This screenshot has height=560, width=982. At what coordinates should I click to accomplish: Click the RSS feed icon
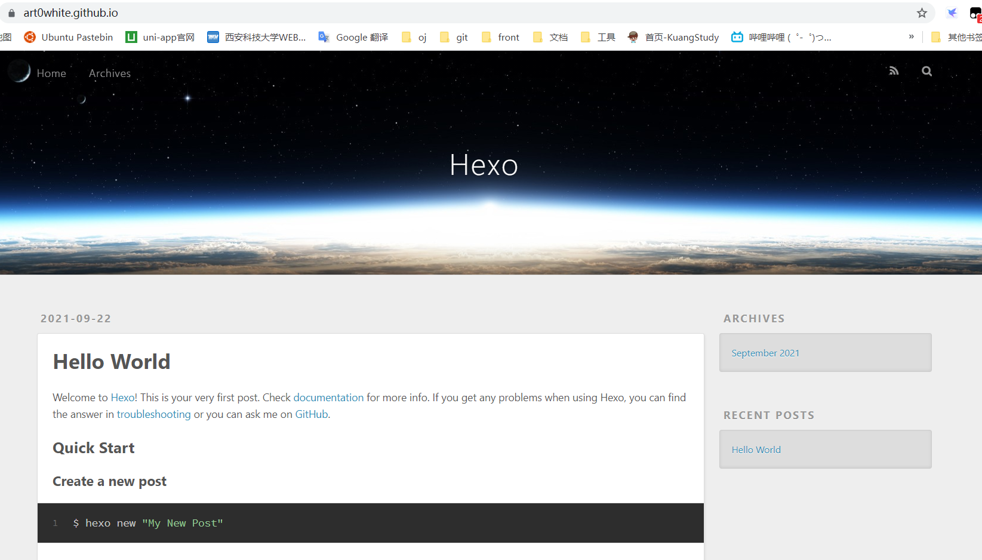894,71
